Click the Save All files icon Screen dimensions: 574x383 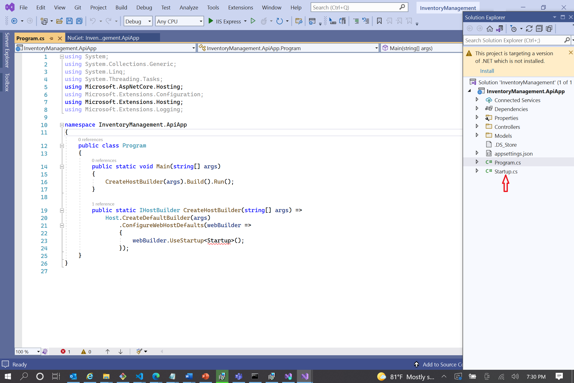pos(79,21)
